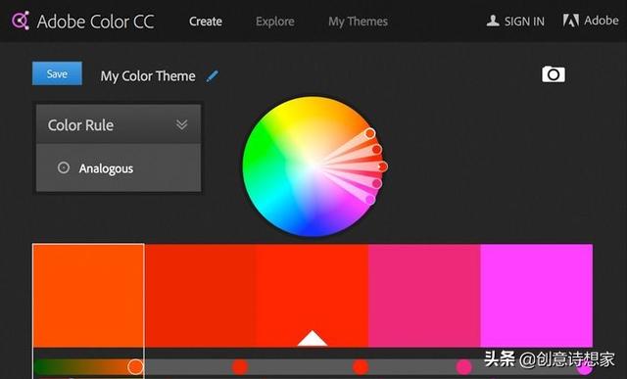Click the Adobe logo icon
The width and height of the screenshot is (627, 379).
[x=570, y=21]
